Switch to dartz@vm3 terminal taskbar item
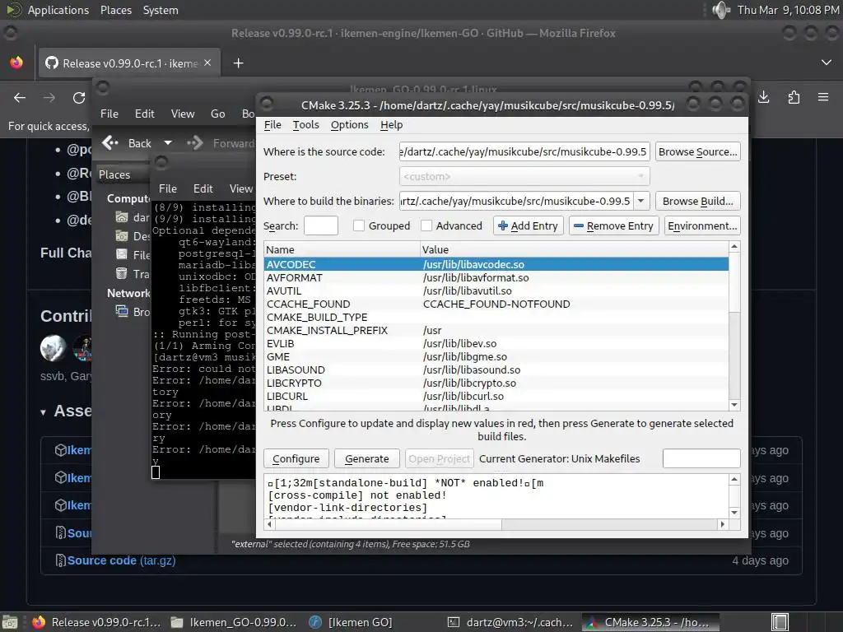843x632 pixels. click(510, 622)
